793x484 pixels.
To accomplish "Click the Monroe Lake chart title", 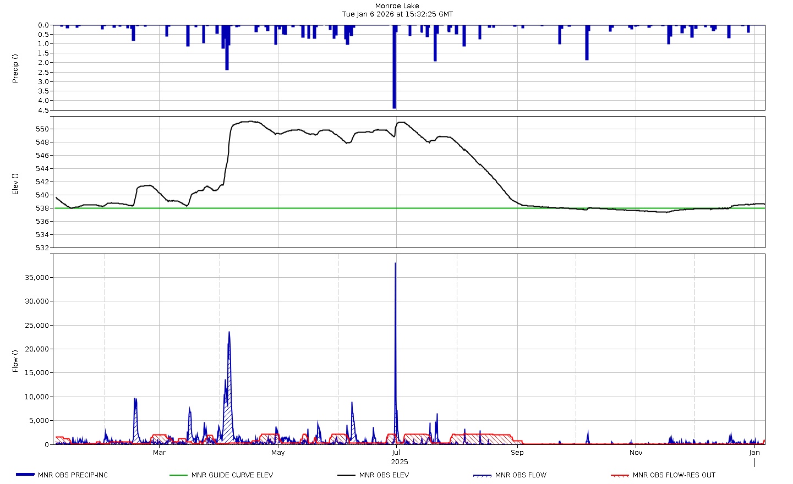I will click(397, 6).
